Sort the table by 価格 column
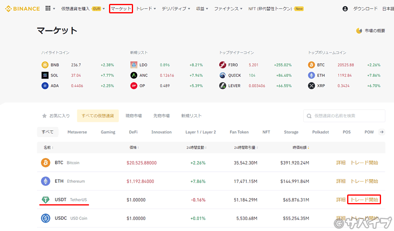The image size is (394, 231). click(x=134, y=147)
